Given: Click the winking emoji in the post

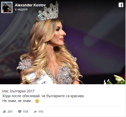Looking at the screenshot, I should tap(37, 101).
